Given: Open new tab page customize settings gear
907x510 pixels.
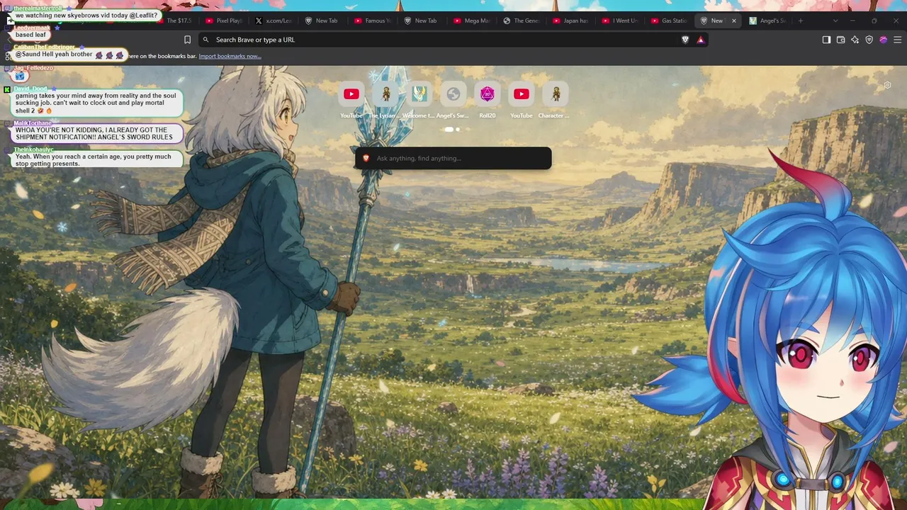Looking at the screenshot, I should tap(887, 86).
